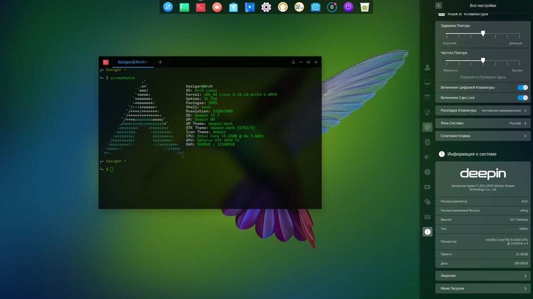Viewport: 533px width, 299px height.
Task: Click the purple power button in dock
Action: (348, 7)
